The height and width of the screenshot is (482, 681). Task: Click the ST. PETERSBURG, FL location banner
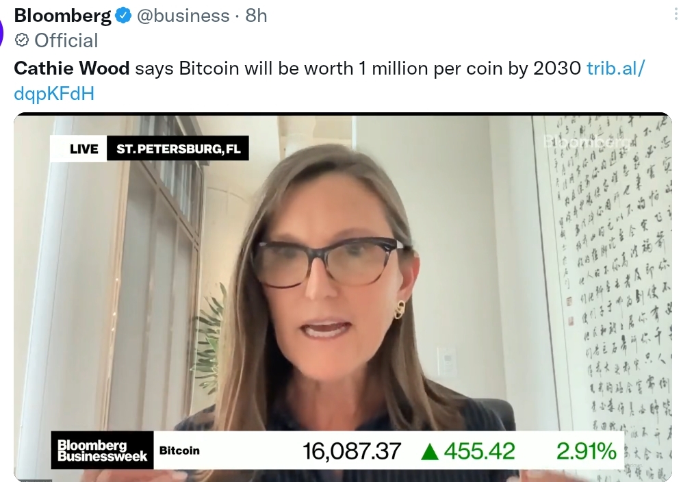(178, 149)
